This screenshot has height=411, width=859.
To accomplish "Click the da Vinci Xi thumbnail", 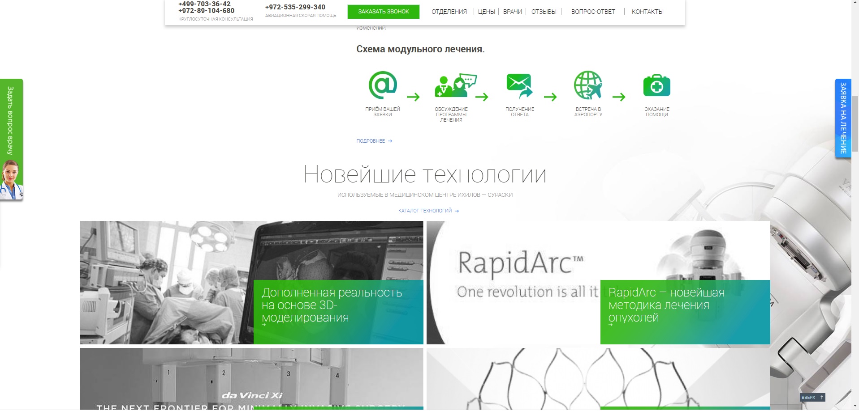I will pyautogui.click(x=251, y=379).
